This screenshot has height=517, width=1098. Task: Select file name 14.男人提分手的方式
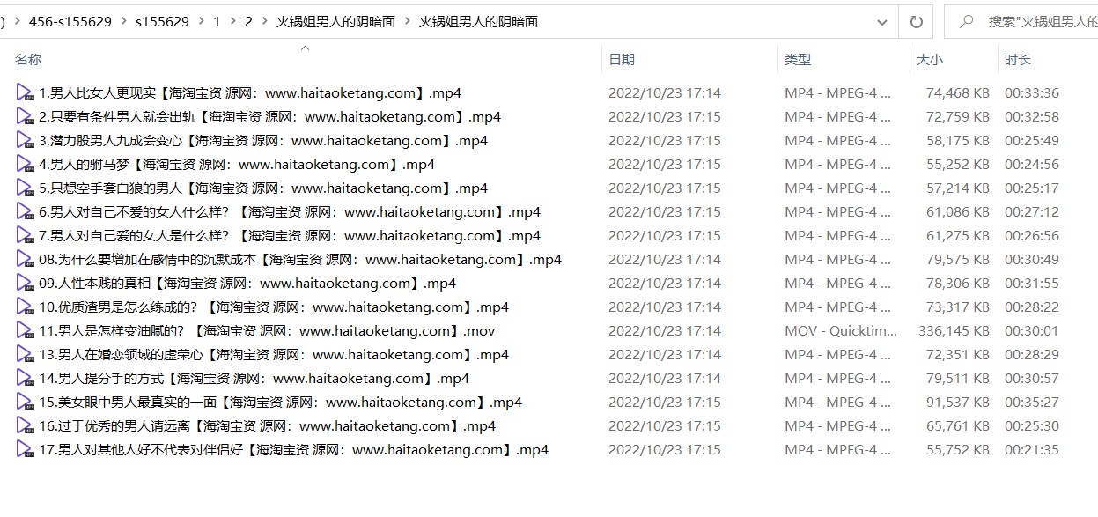pos(254,378)
